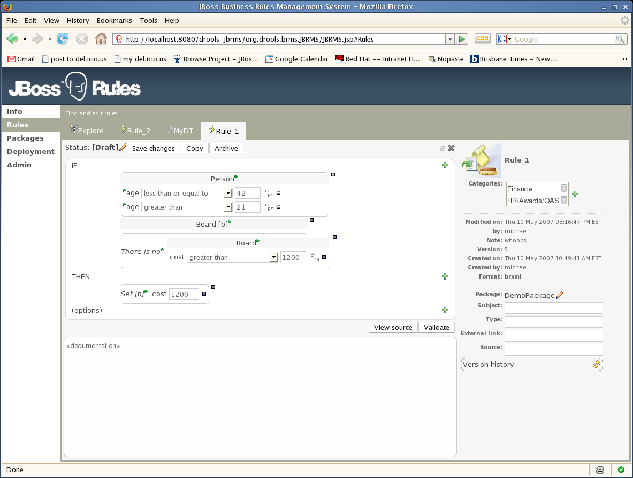Close the Rule_1 editor with the X

click(x=451, y=148)
